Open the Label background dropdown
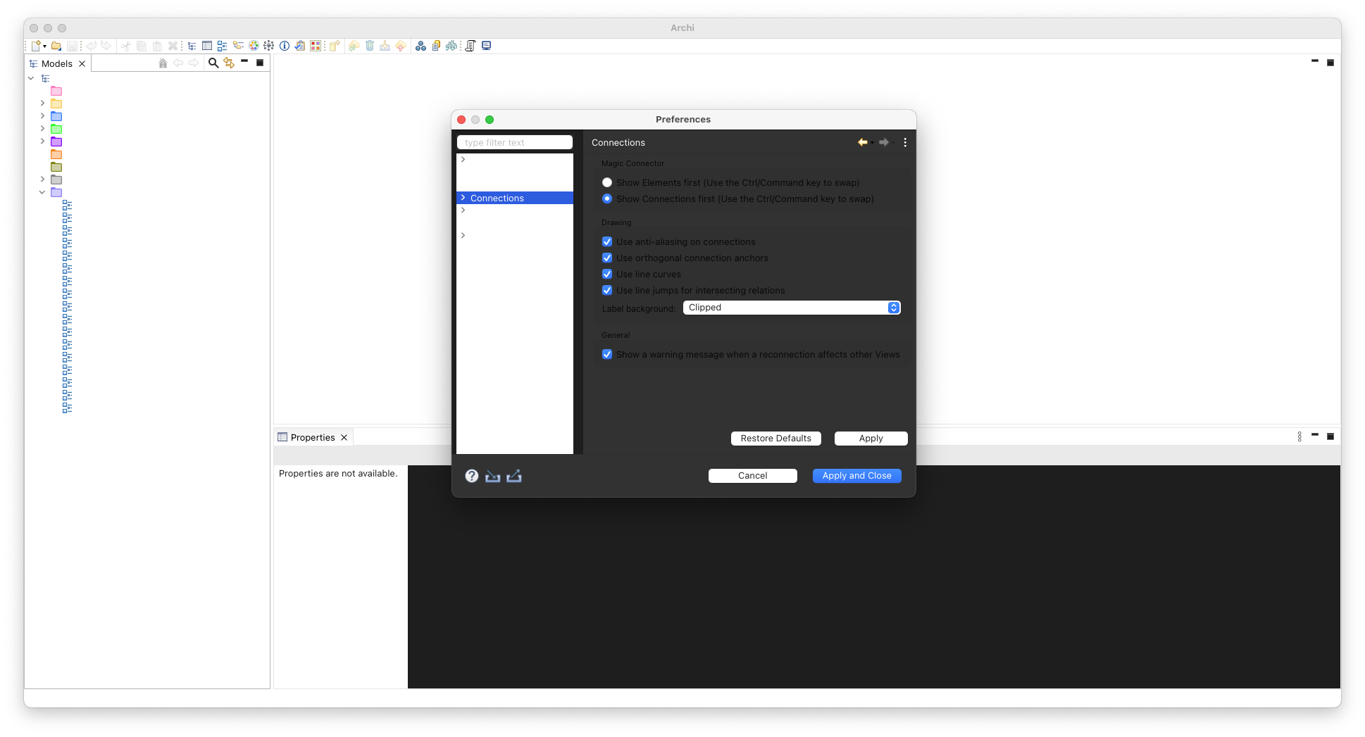Image resolution: width=1365 pixels, height=737 pixels. (x=792, y=308)
